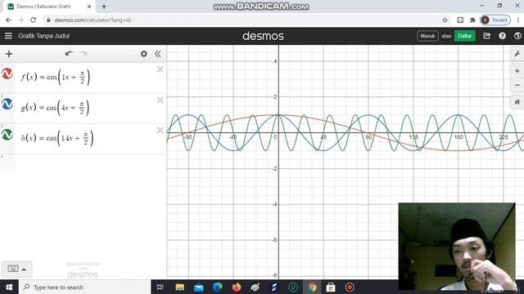The image size is (524, 294).
Task: Open File Explorer from the taskbar
Action: (180, 287)
